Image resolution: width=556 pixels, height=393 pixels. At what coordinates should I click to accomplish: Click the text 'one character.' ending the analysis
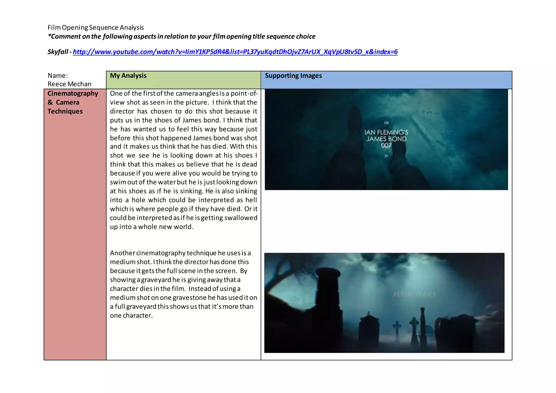(x=131, y=315)
